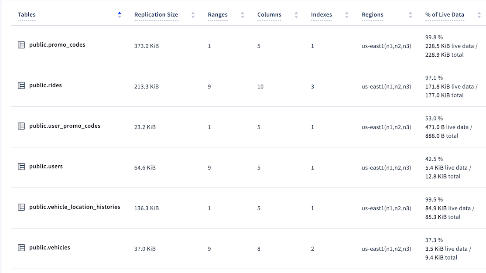
Task: Click the % of Live Data header
Action: 445,15
